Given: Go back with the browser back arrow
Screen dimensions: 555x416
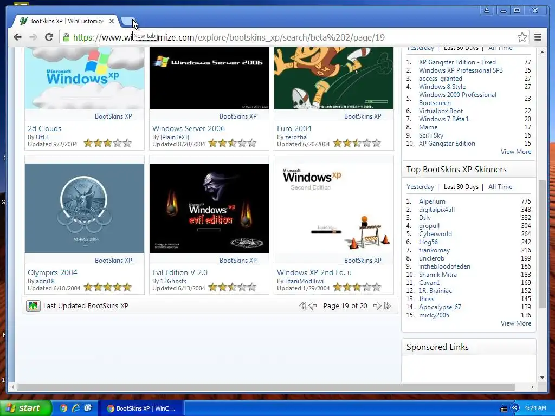Looking at the screenshot, I should point(17,37).
